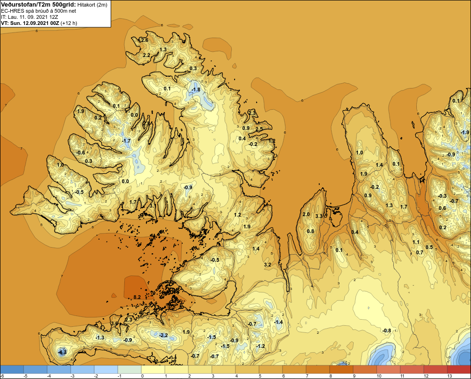Click the '-0.6' temperature value

(81, 153)
